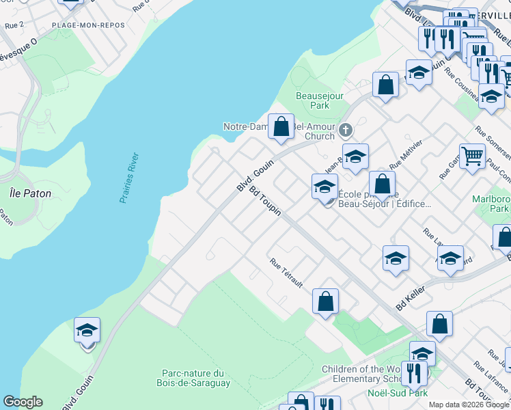
Task: Select the Noël-Sud Park label
Action: pyautogui.click(x=398, y=394)
